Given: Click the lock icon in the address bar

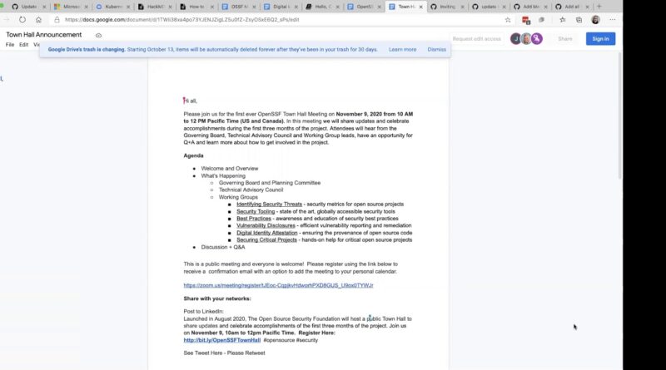Looking at the screenshot, I should [x=57, y=19].
